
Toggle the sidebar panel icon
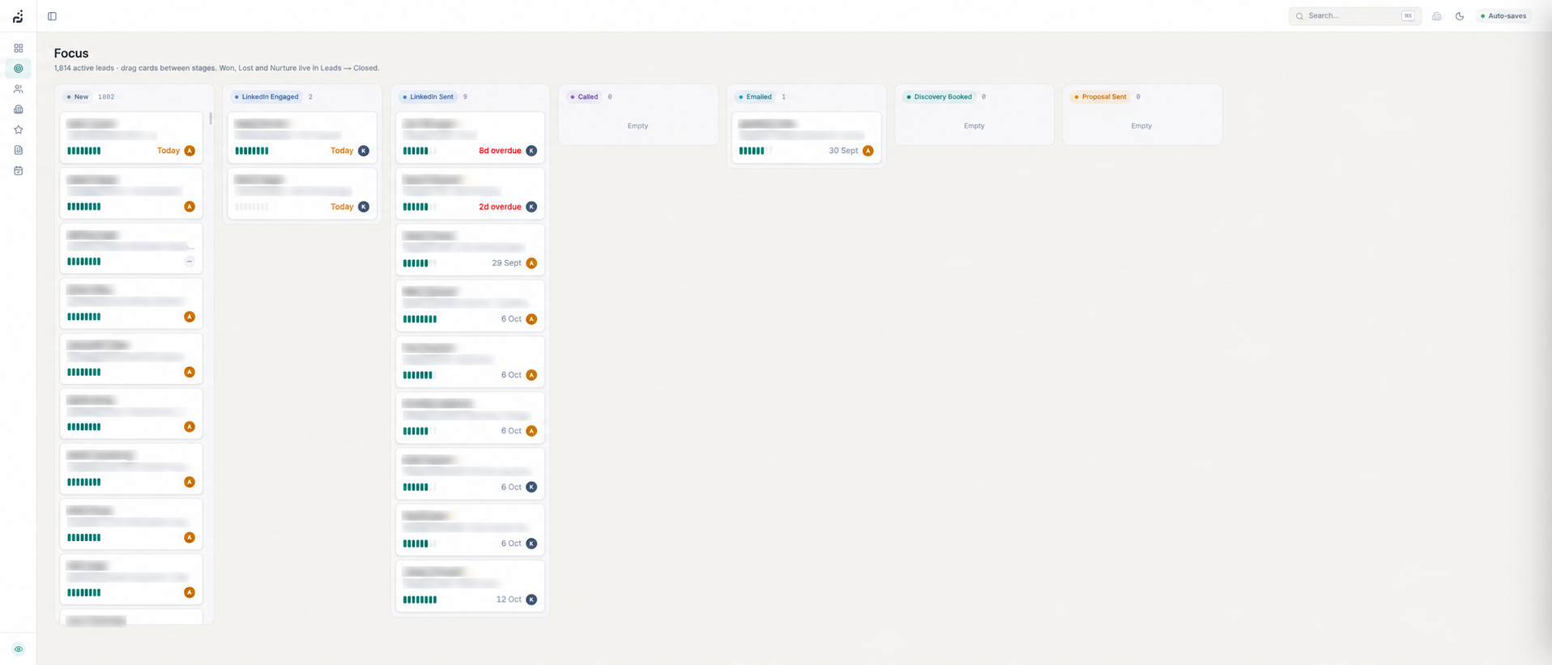[x=52, y=16]
